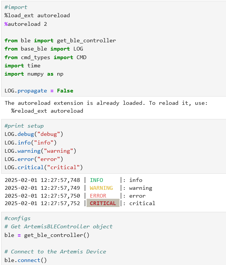Click the "#configs" comment line

[x=18, y=218]
